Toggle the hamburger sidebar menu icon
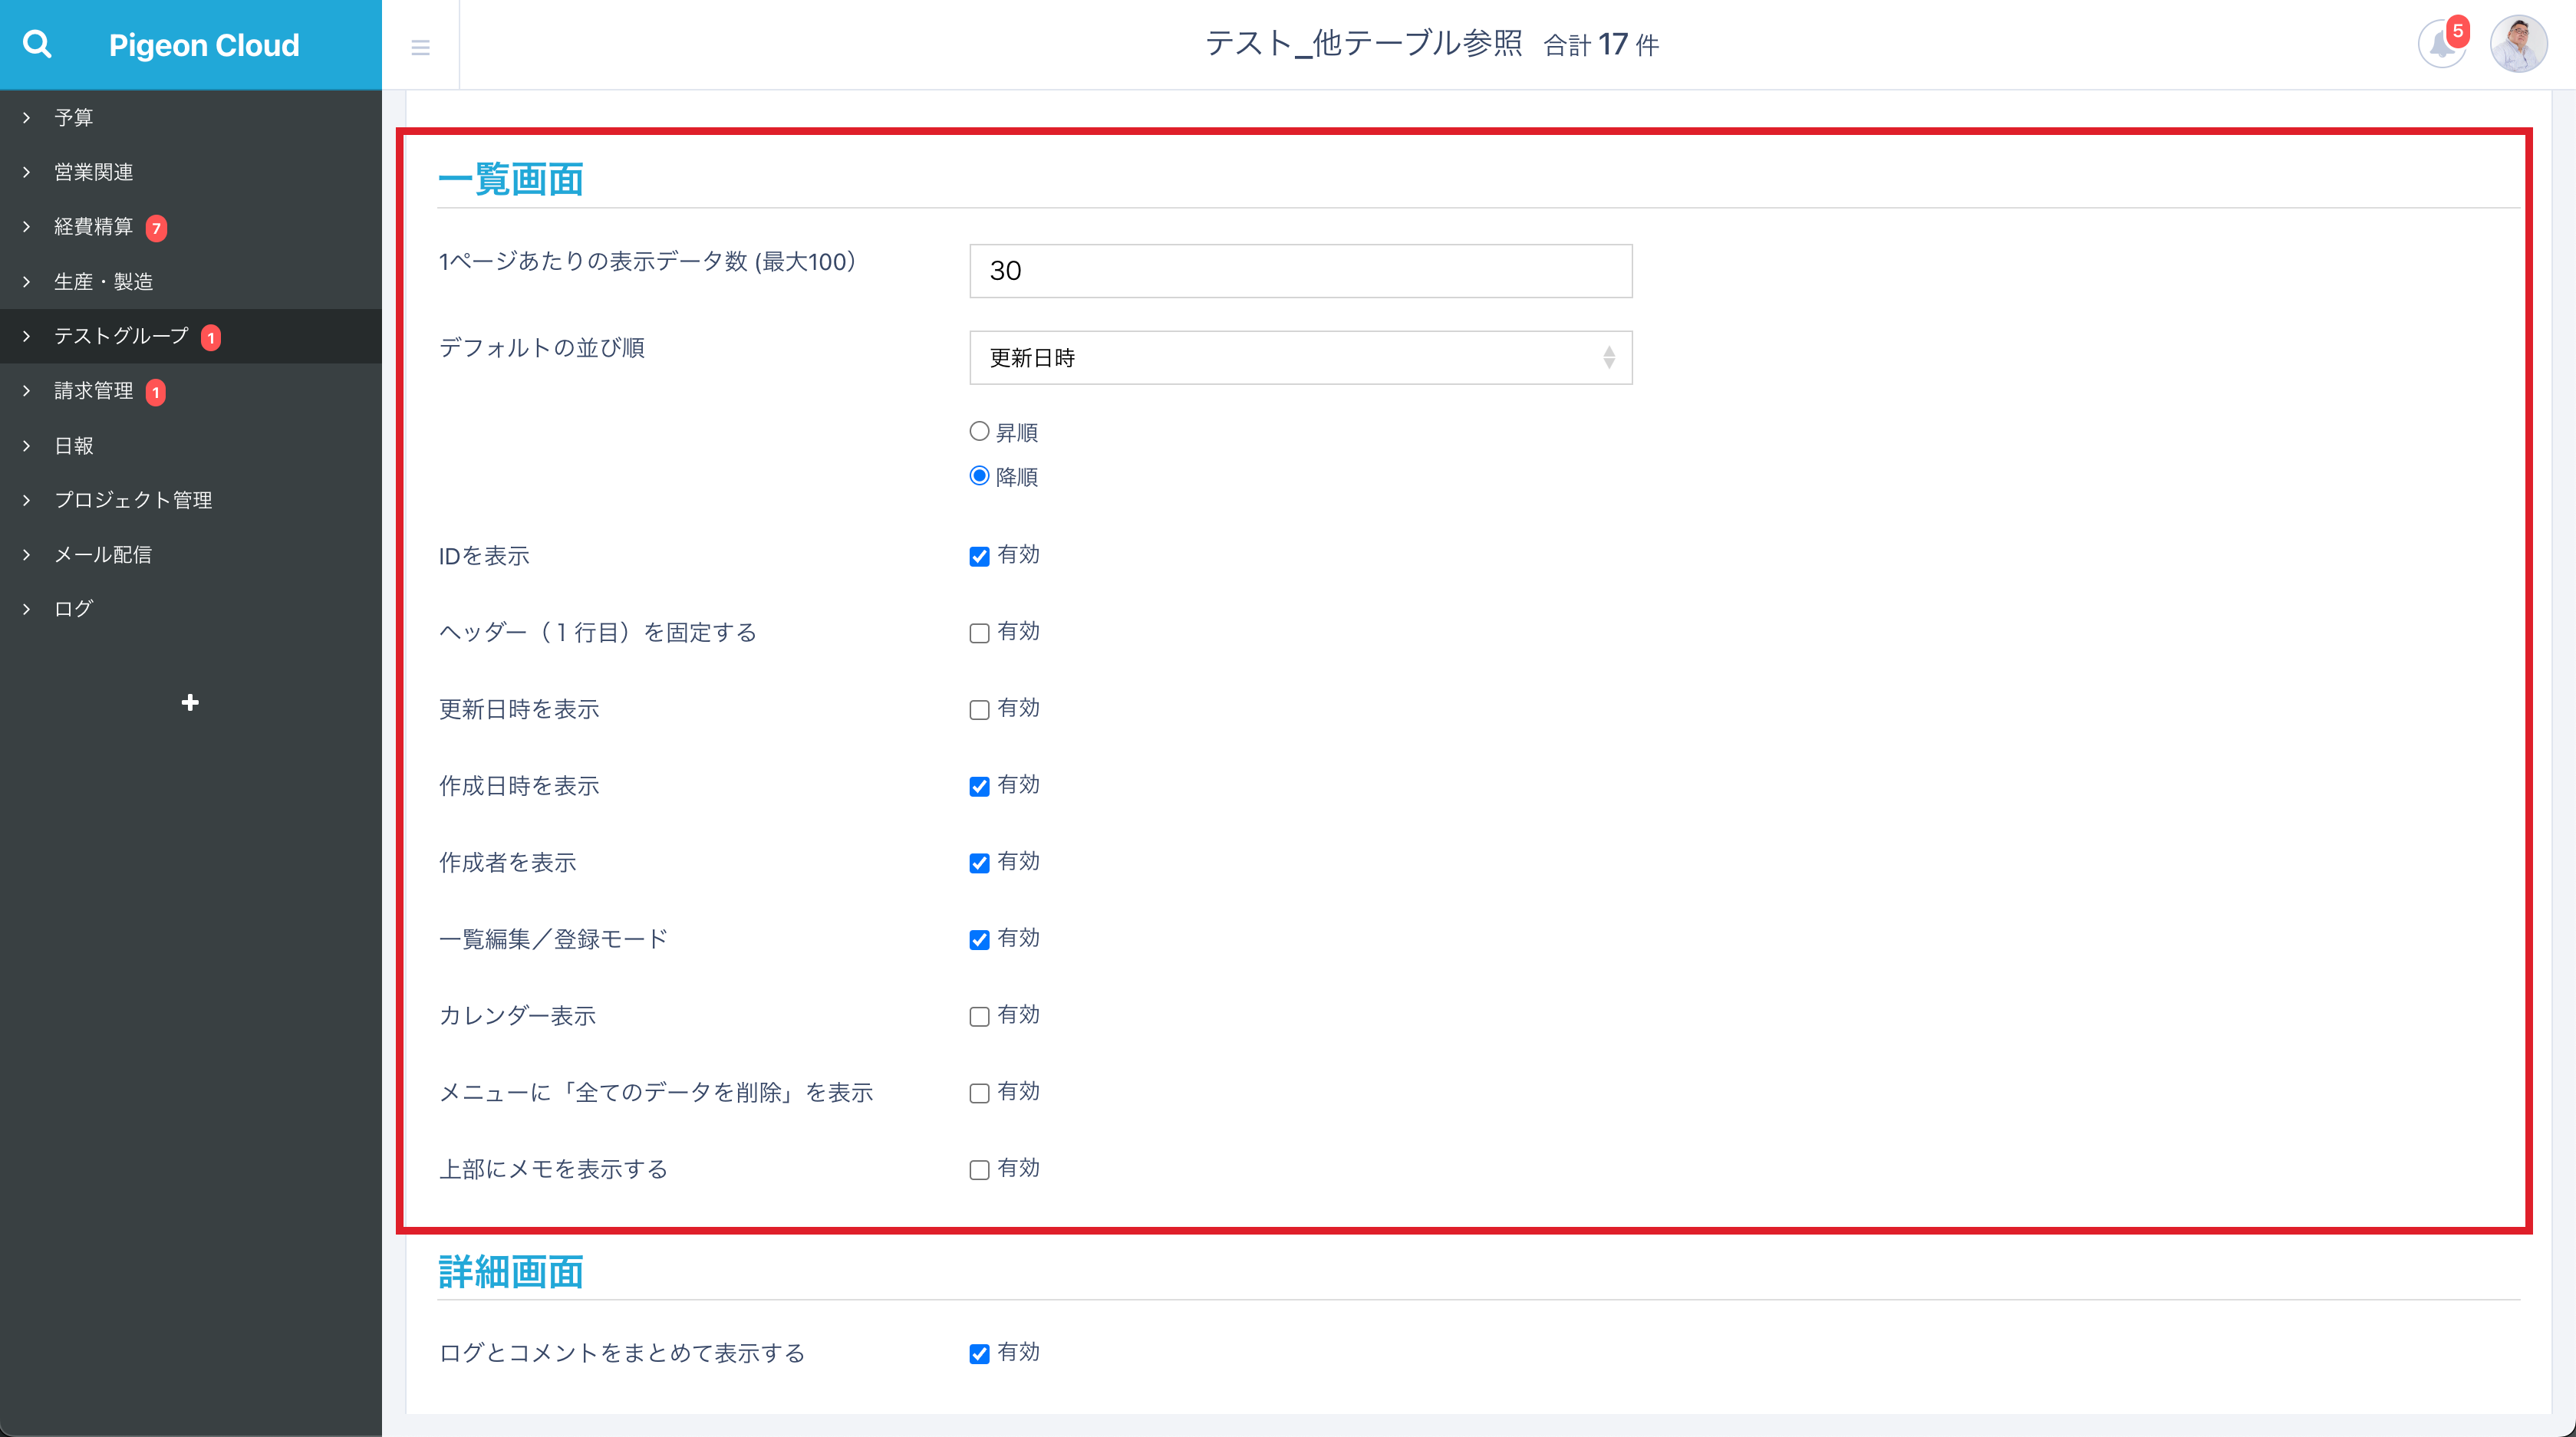 click(420, 47)
